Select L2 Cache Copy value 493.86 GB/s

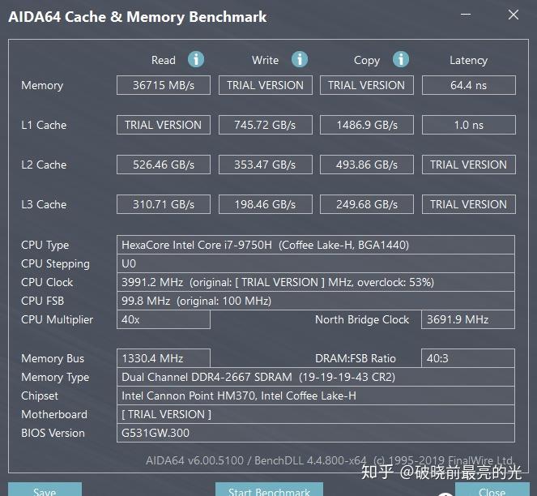pyautogui.click(x=367, y=165)
